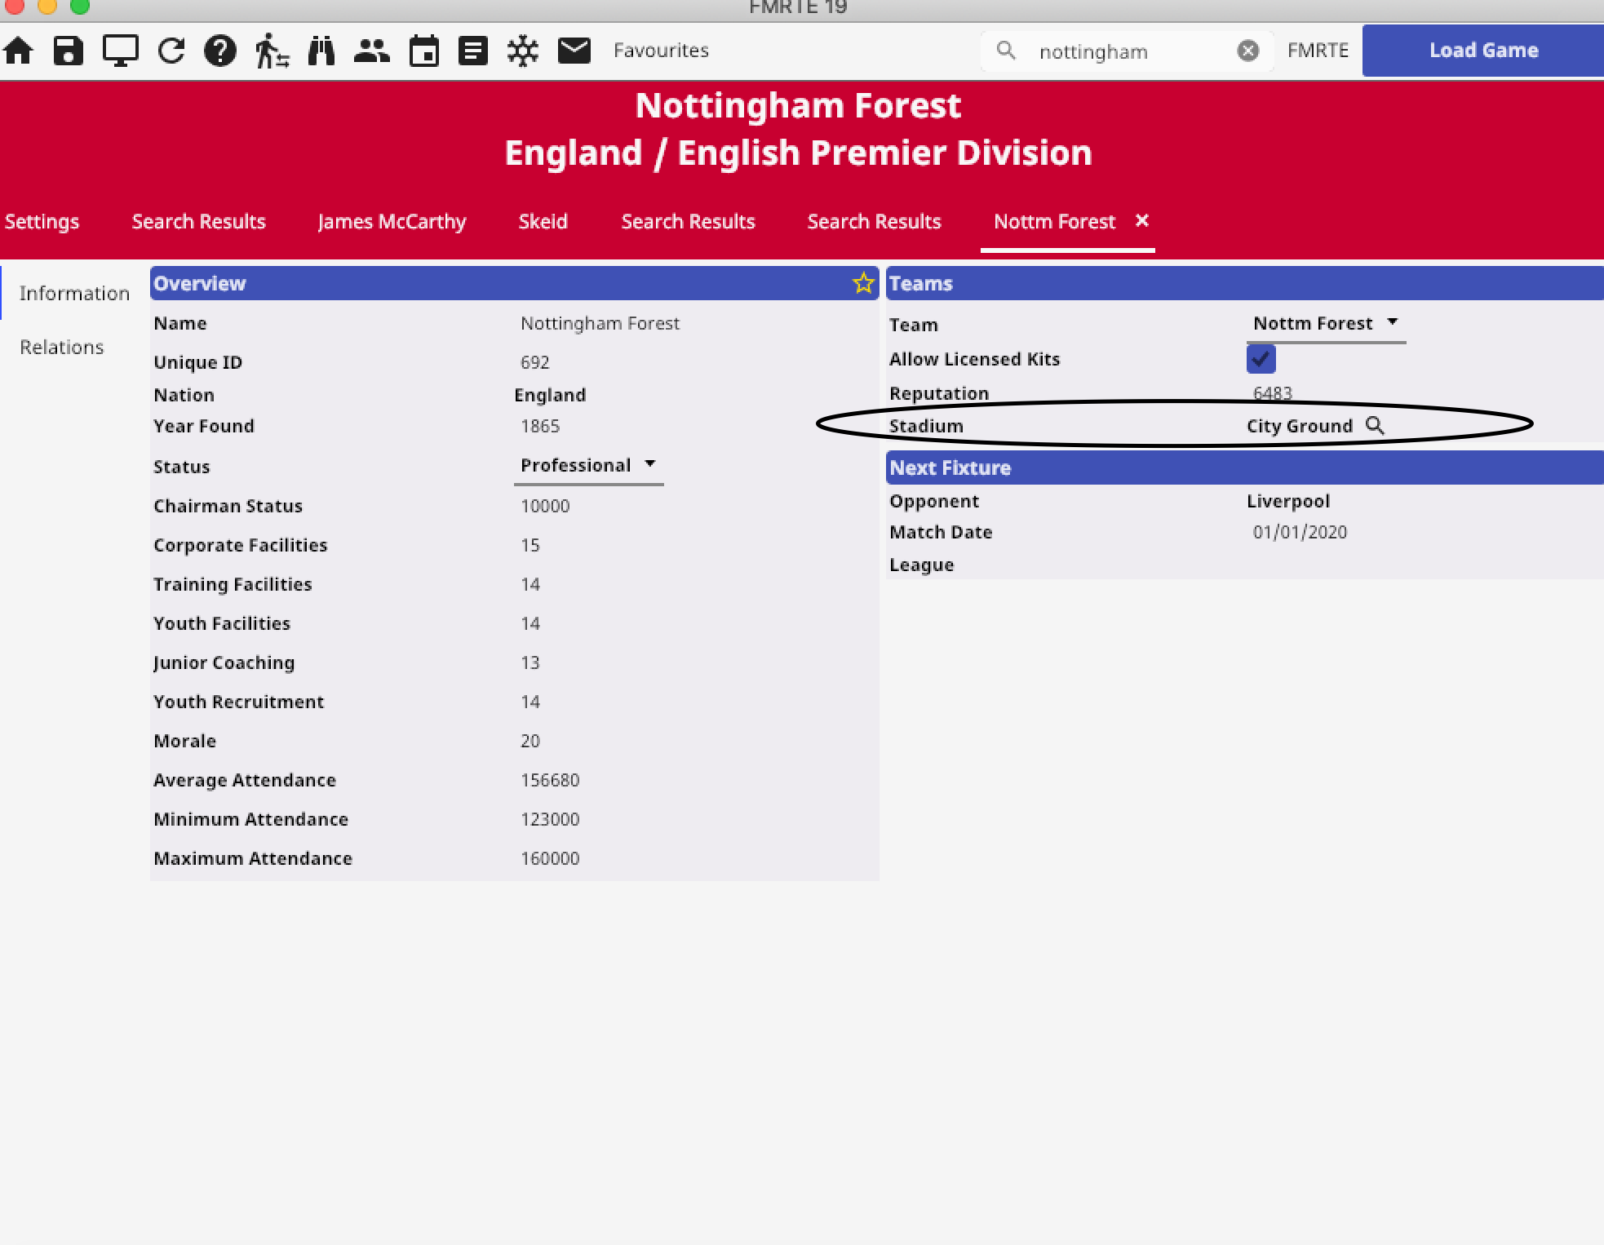Open England nation link
Image resolution: width=1604 pixels, height=1245 pixels.
tap(550, 395)
